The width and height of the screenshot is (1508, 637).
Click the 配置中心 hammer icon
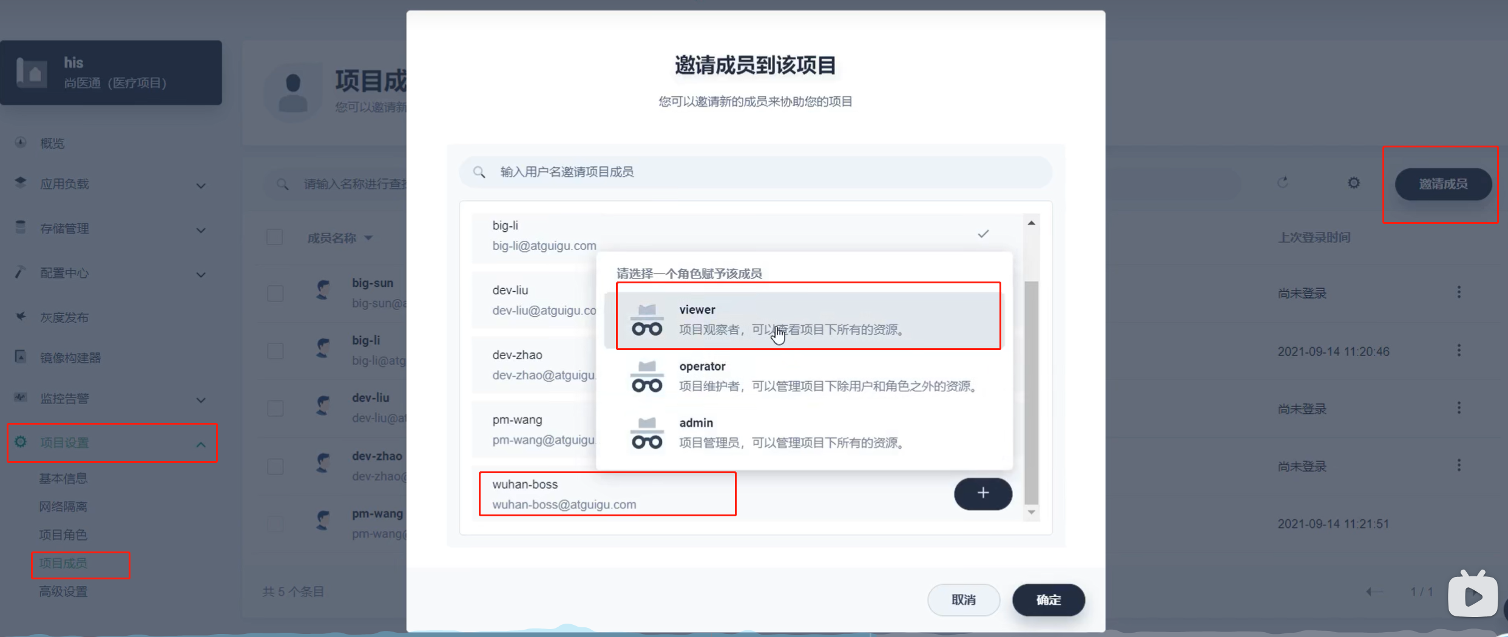(x=21, y=272)
